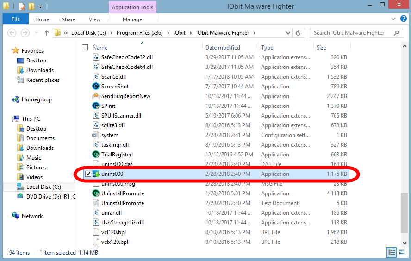Customize Quick Access Toolbar dropdown
The height and width of the screenshot is (261, 411).
(40, 7)
